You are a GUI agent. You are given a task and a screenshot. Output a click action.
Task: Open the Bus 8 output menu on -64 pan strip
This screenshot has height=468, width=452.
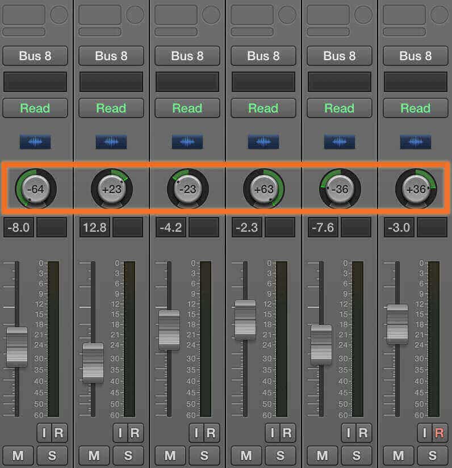point(35,56)
